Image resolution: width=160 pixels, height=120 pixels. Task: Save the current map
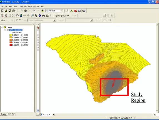(10, 11)
